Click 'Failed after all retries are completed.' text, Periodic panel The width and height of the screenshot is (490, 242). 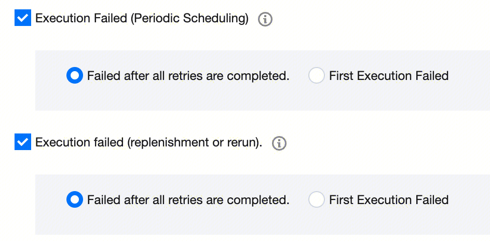click(188, 76)
